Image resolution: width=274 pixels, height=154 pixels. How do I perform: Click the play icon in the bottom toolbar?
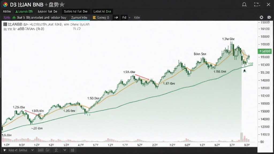click(5, 150)
